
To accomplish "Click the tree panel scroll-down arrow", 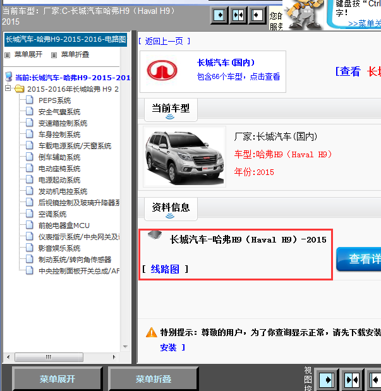I will pyautogui.click(x=126, y=347).
